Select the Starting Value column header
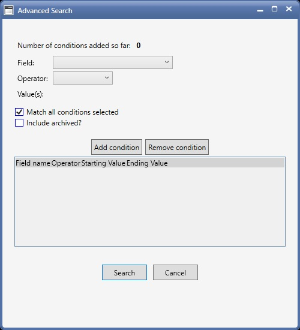The width and height of the screenshot is (300, 330). (x=103, y=163)
